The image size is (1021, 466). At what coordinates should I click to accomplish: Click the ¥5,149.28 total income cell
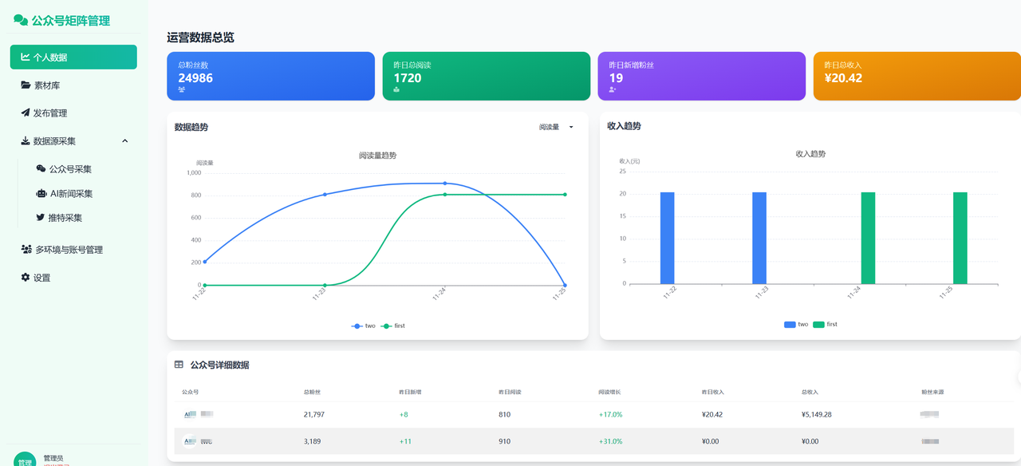pyautogui.click(x=817, y=414)
